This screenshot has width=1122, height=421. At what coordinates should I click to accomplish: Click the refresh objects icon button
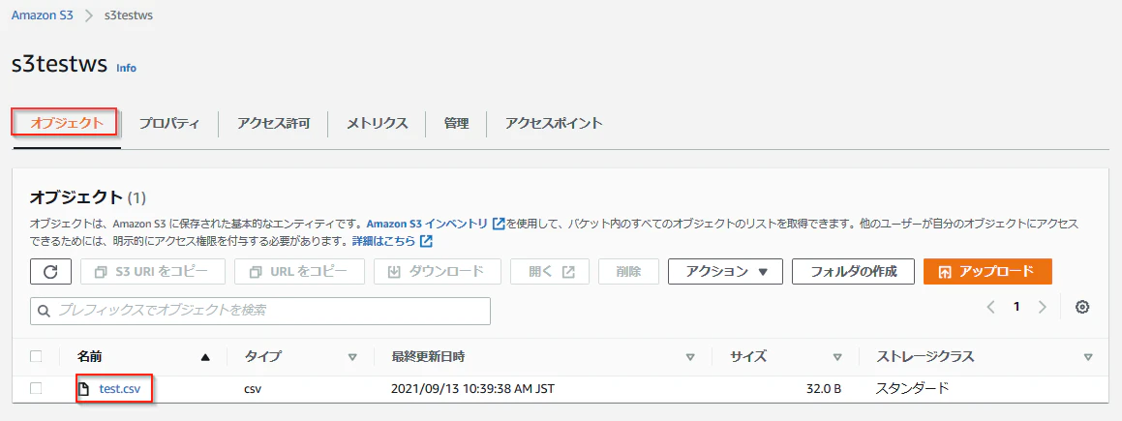point(50,272)
